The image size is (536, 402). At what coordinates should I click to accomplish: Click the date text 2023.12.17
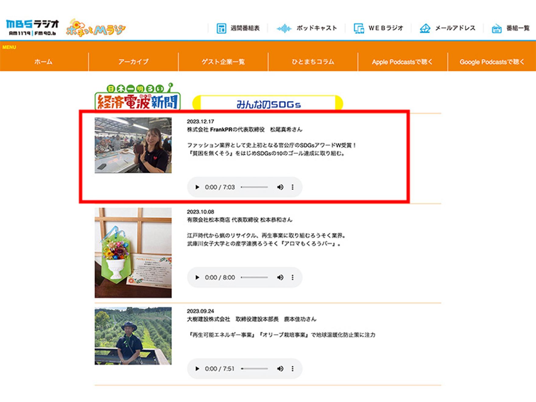coord(200,121)
